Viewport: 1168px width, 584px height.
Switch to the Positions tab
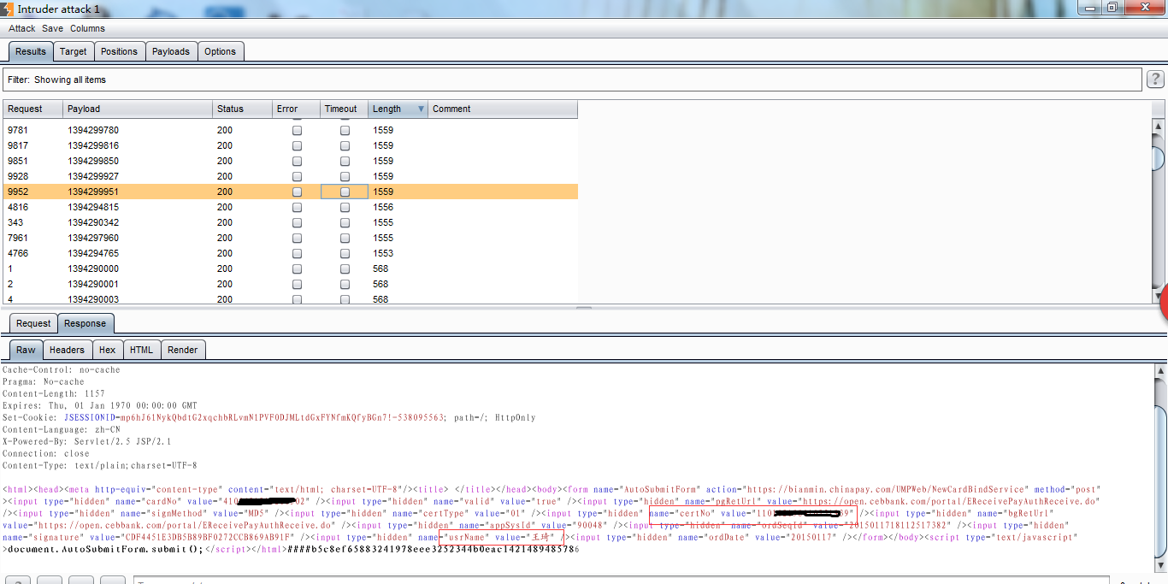(119, 51)
